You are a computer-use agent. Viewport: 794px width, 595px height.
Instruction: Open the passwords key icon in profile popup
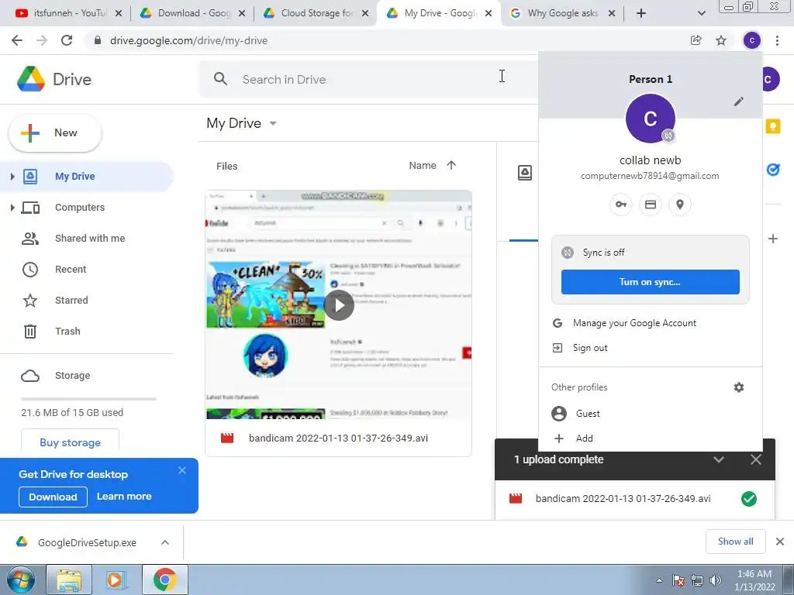(x=621, y=205)
